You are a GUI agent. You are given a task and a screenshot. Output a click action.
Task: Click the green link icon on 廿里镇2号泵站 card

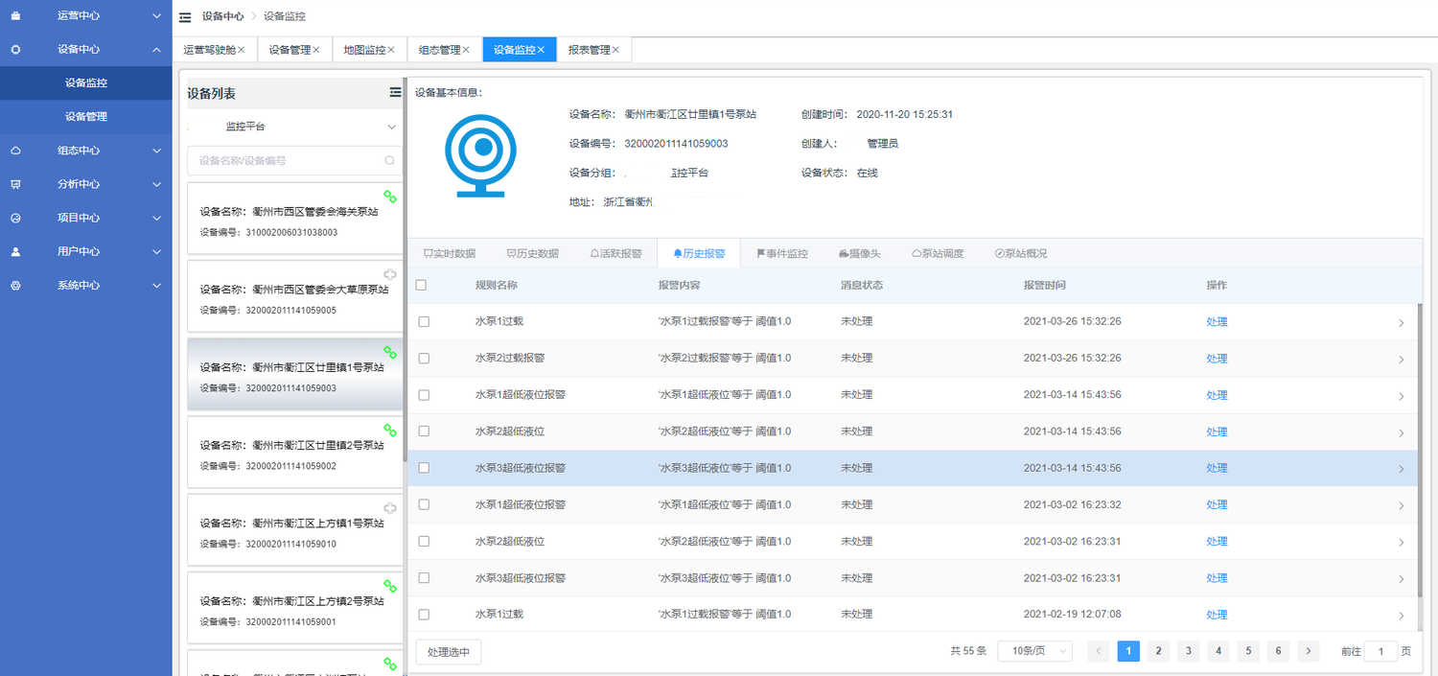[390, 430]
